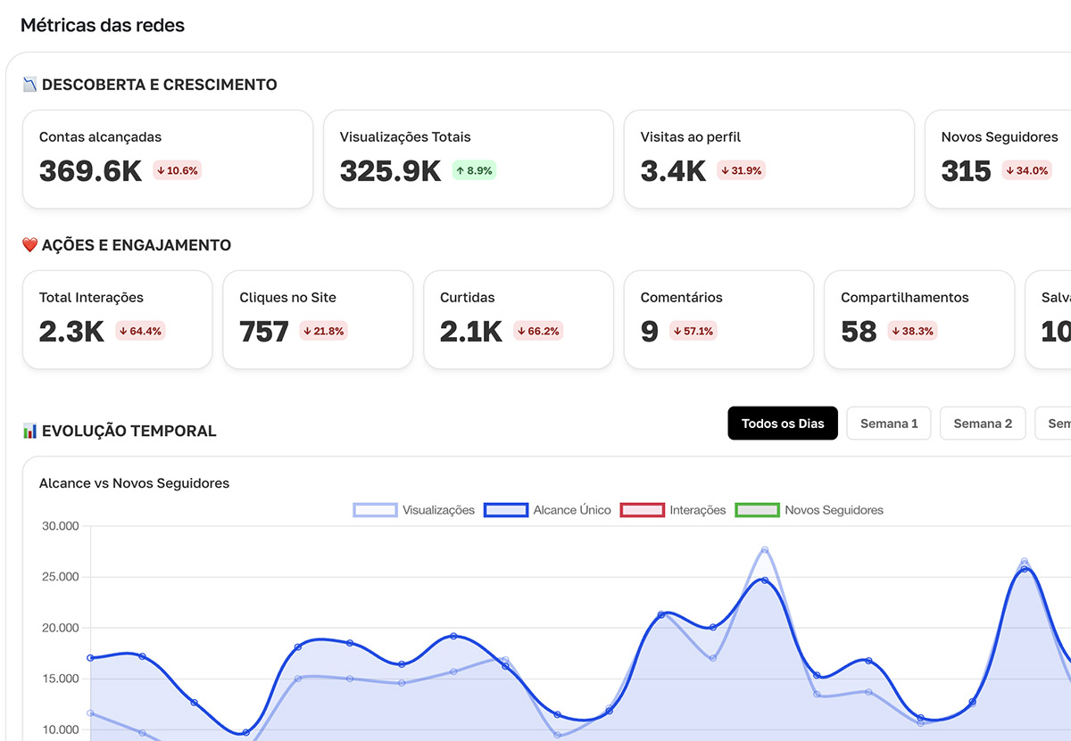Click the bar chart icon beside Evolução Temporal
Viewport: 1071px width, 741px height.
click(29, 431)
